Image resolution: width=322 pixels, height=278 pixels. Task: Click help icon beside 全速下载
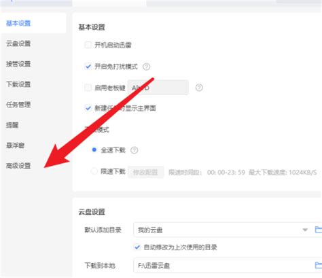point(134,150)
